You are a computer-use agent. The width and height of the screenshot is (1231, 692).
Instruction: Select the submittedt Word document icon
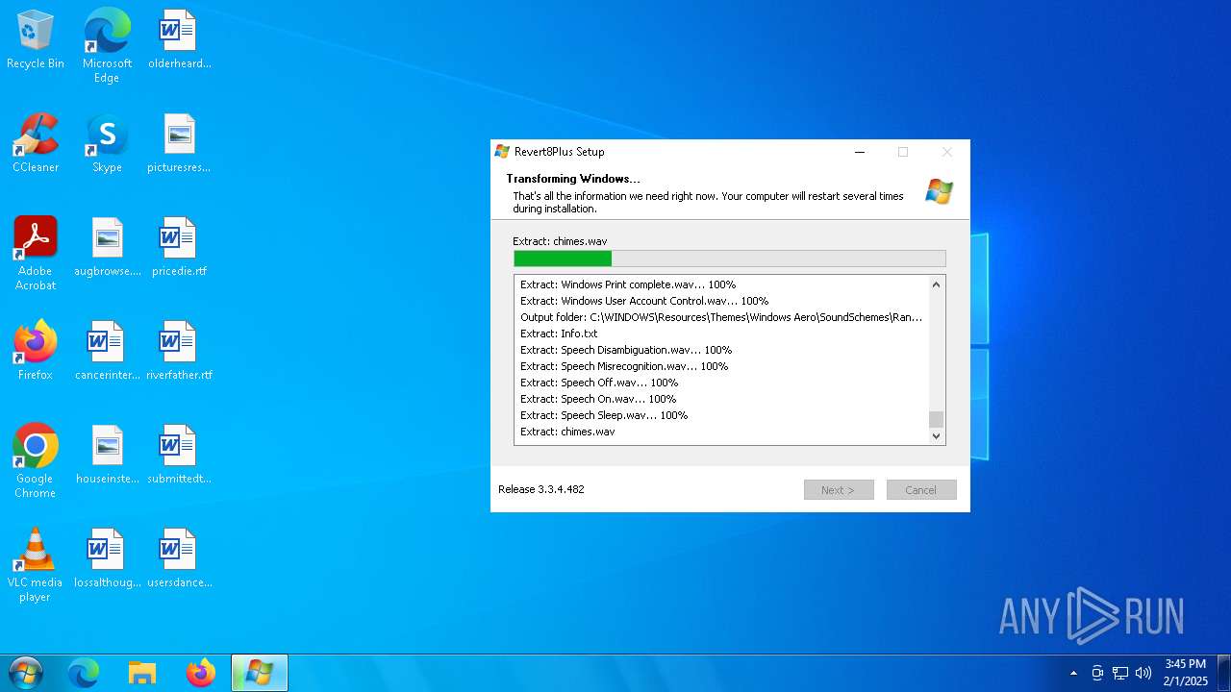[179, 456]
